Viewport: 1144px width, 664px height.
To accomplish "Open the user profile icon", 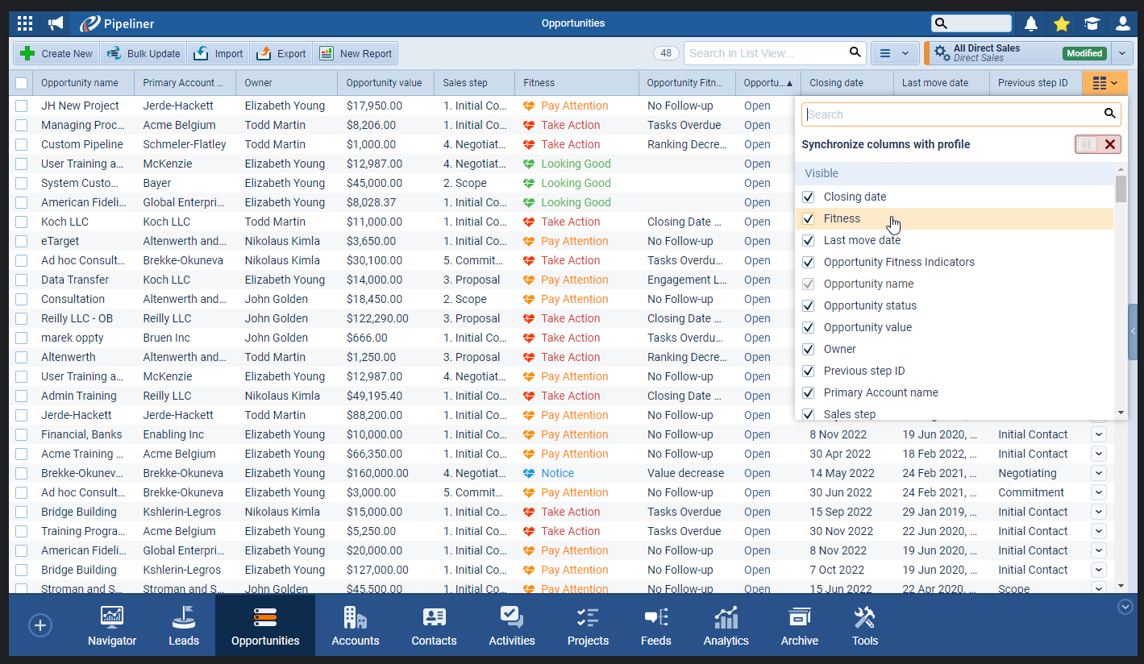I will coord(1122,23).
